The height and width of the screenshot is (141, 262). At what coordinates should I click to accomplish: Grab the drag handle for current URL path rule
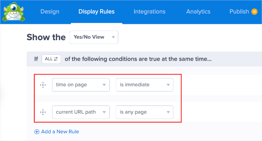43,112
